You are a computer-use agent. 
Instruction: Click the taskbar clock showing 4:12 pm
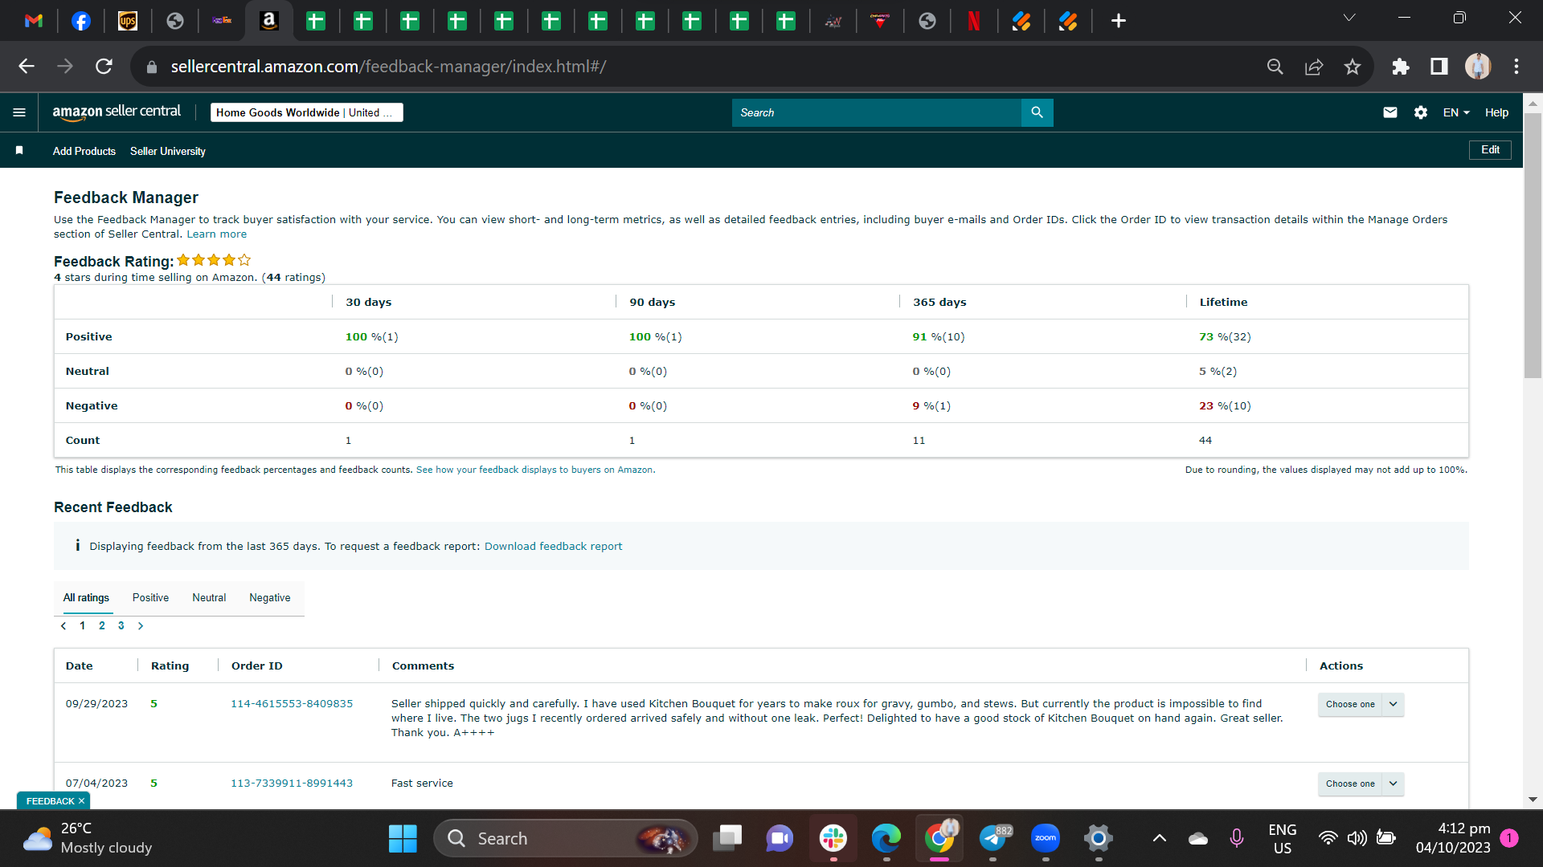pos(1453,839)
